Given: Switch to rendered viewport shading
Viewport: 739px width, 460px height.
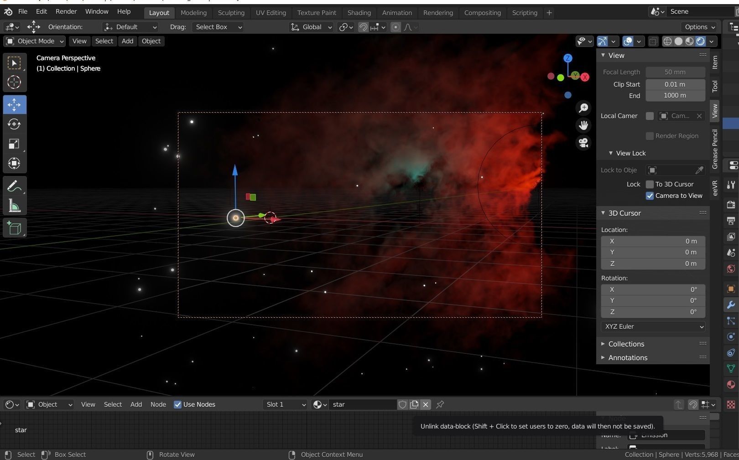Looking at the screenshot, I should click(x=700, y=41).
